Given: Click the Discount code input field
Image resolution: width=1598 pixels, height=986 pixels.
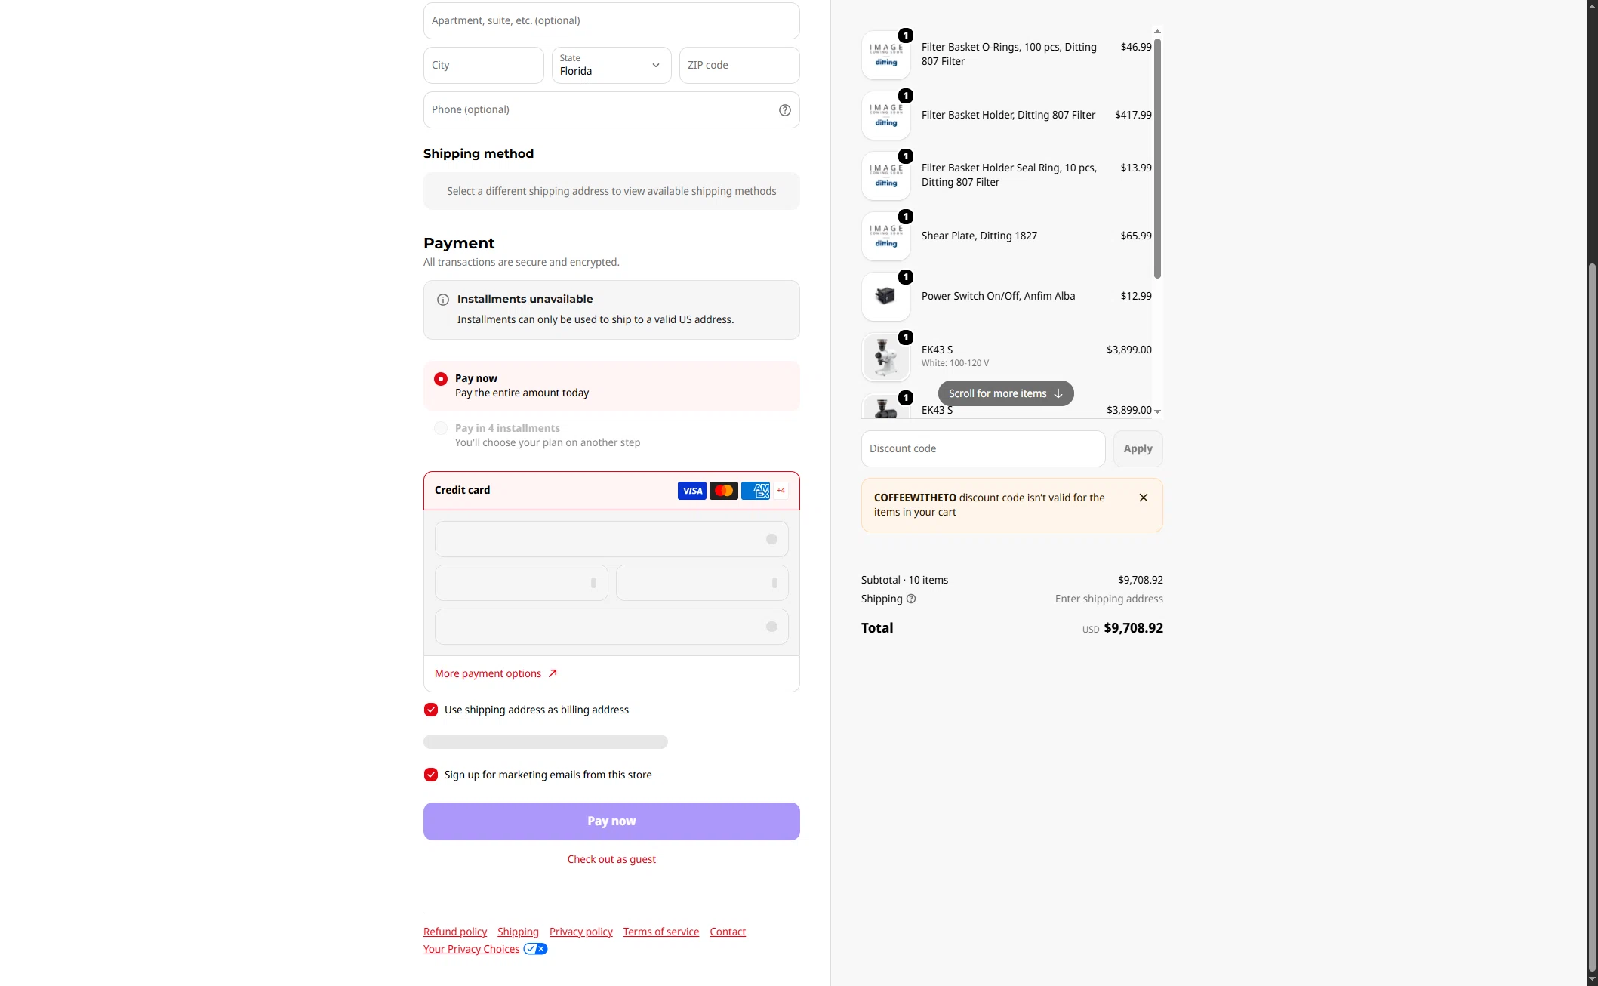Looking at the screenshot, I should click(983, 448).
